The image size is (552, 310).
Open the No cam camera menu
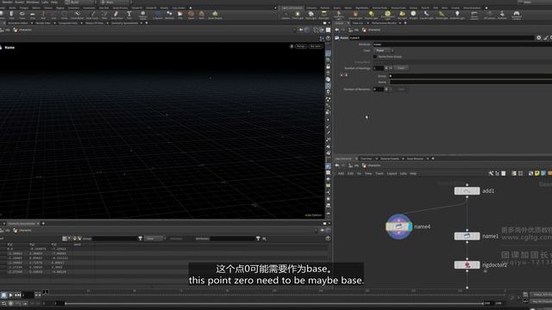pos(316,46)
